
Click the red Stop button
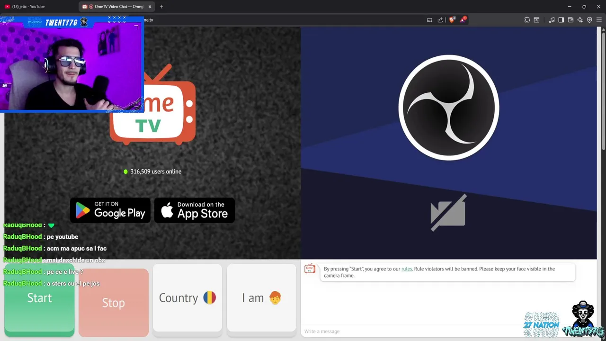(114, 303)
